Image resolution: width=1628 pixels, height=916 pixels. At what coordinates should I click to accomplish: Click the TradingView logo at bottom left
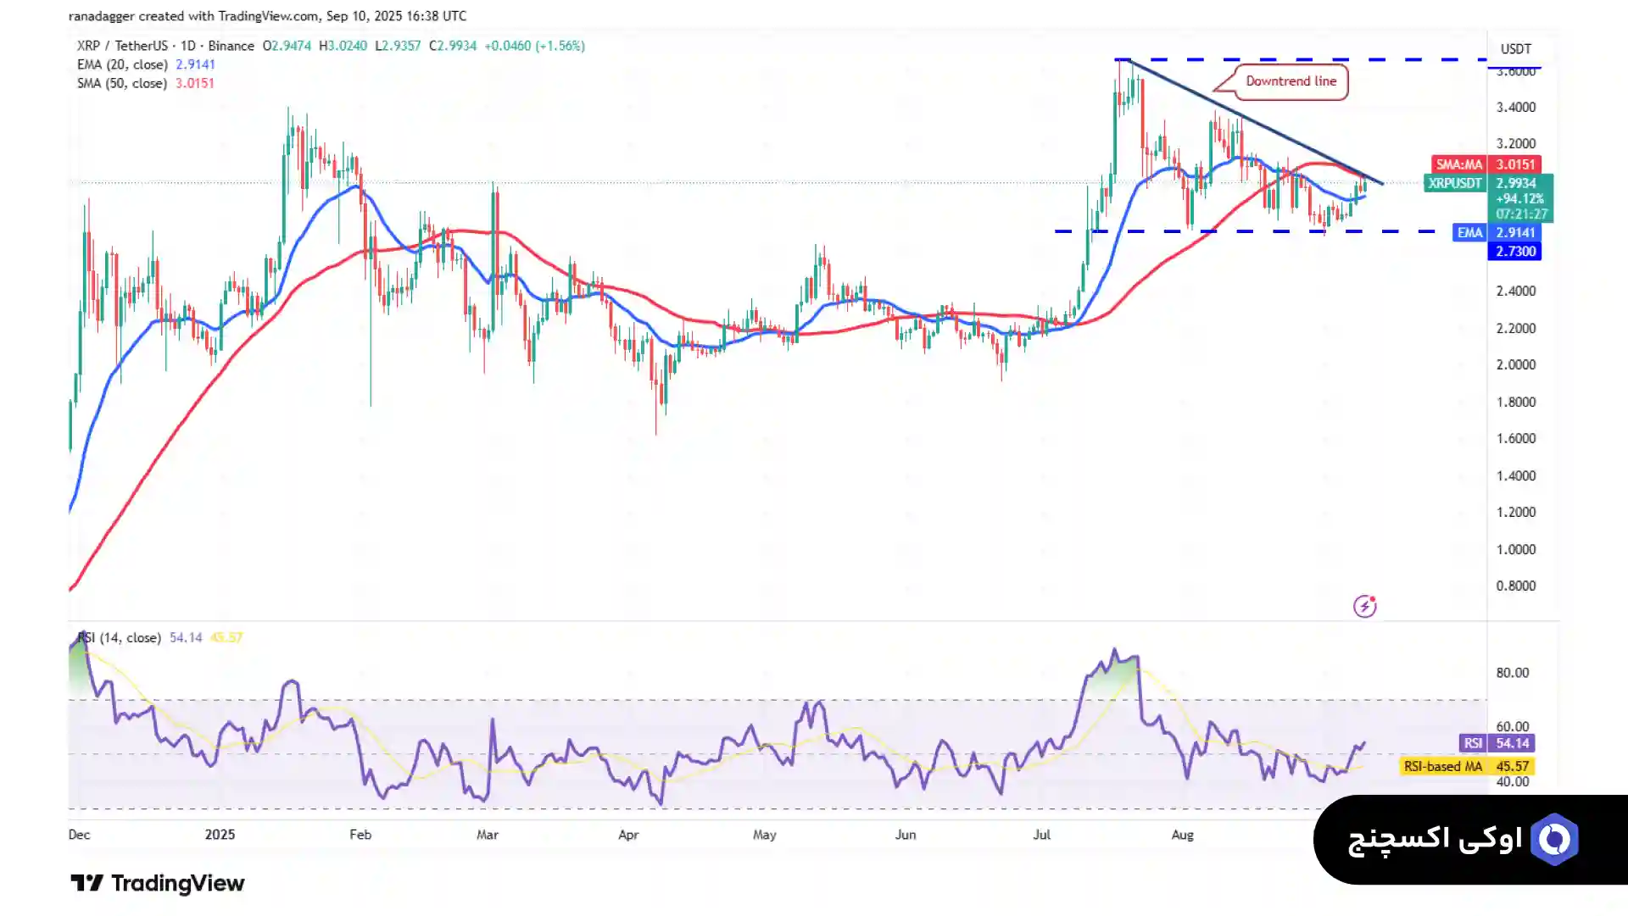(x=158, y=883)
